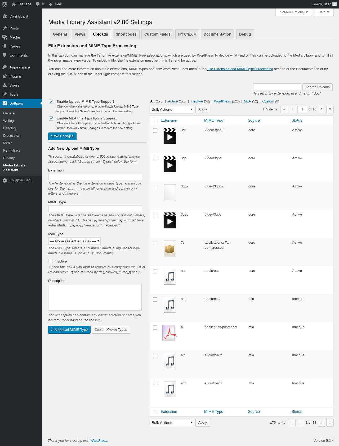Viewport: 339px width, 446px height.
Task: Click the Save Changes button
Action: [x=62, y=136]
